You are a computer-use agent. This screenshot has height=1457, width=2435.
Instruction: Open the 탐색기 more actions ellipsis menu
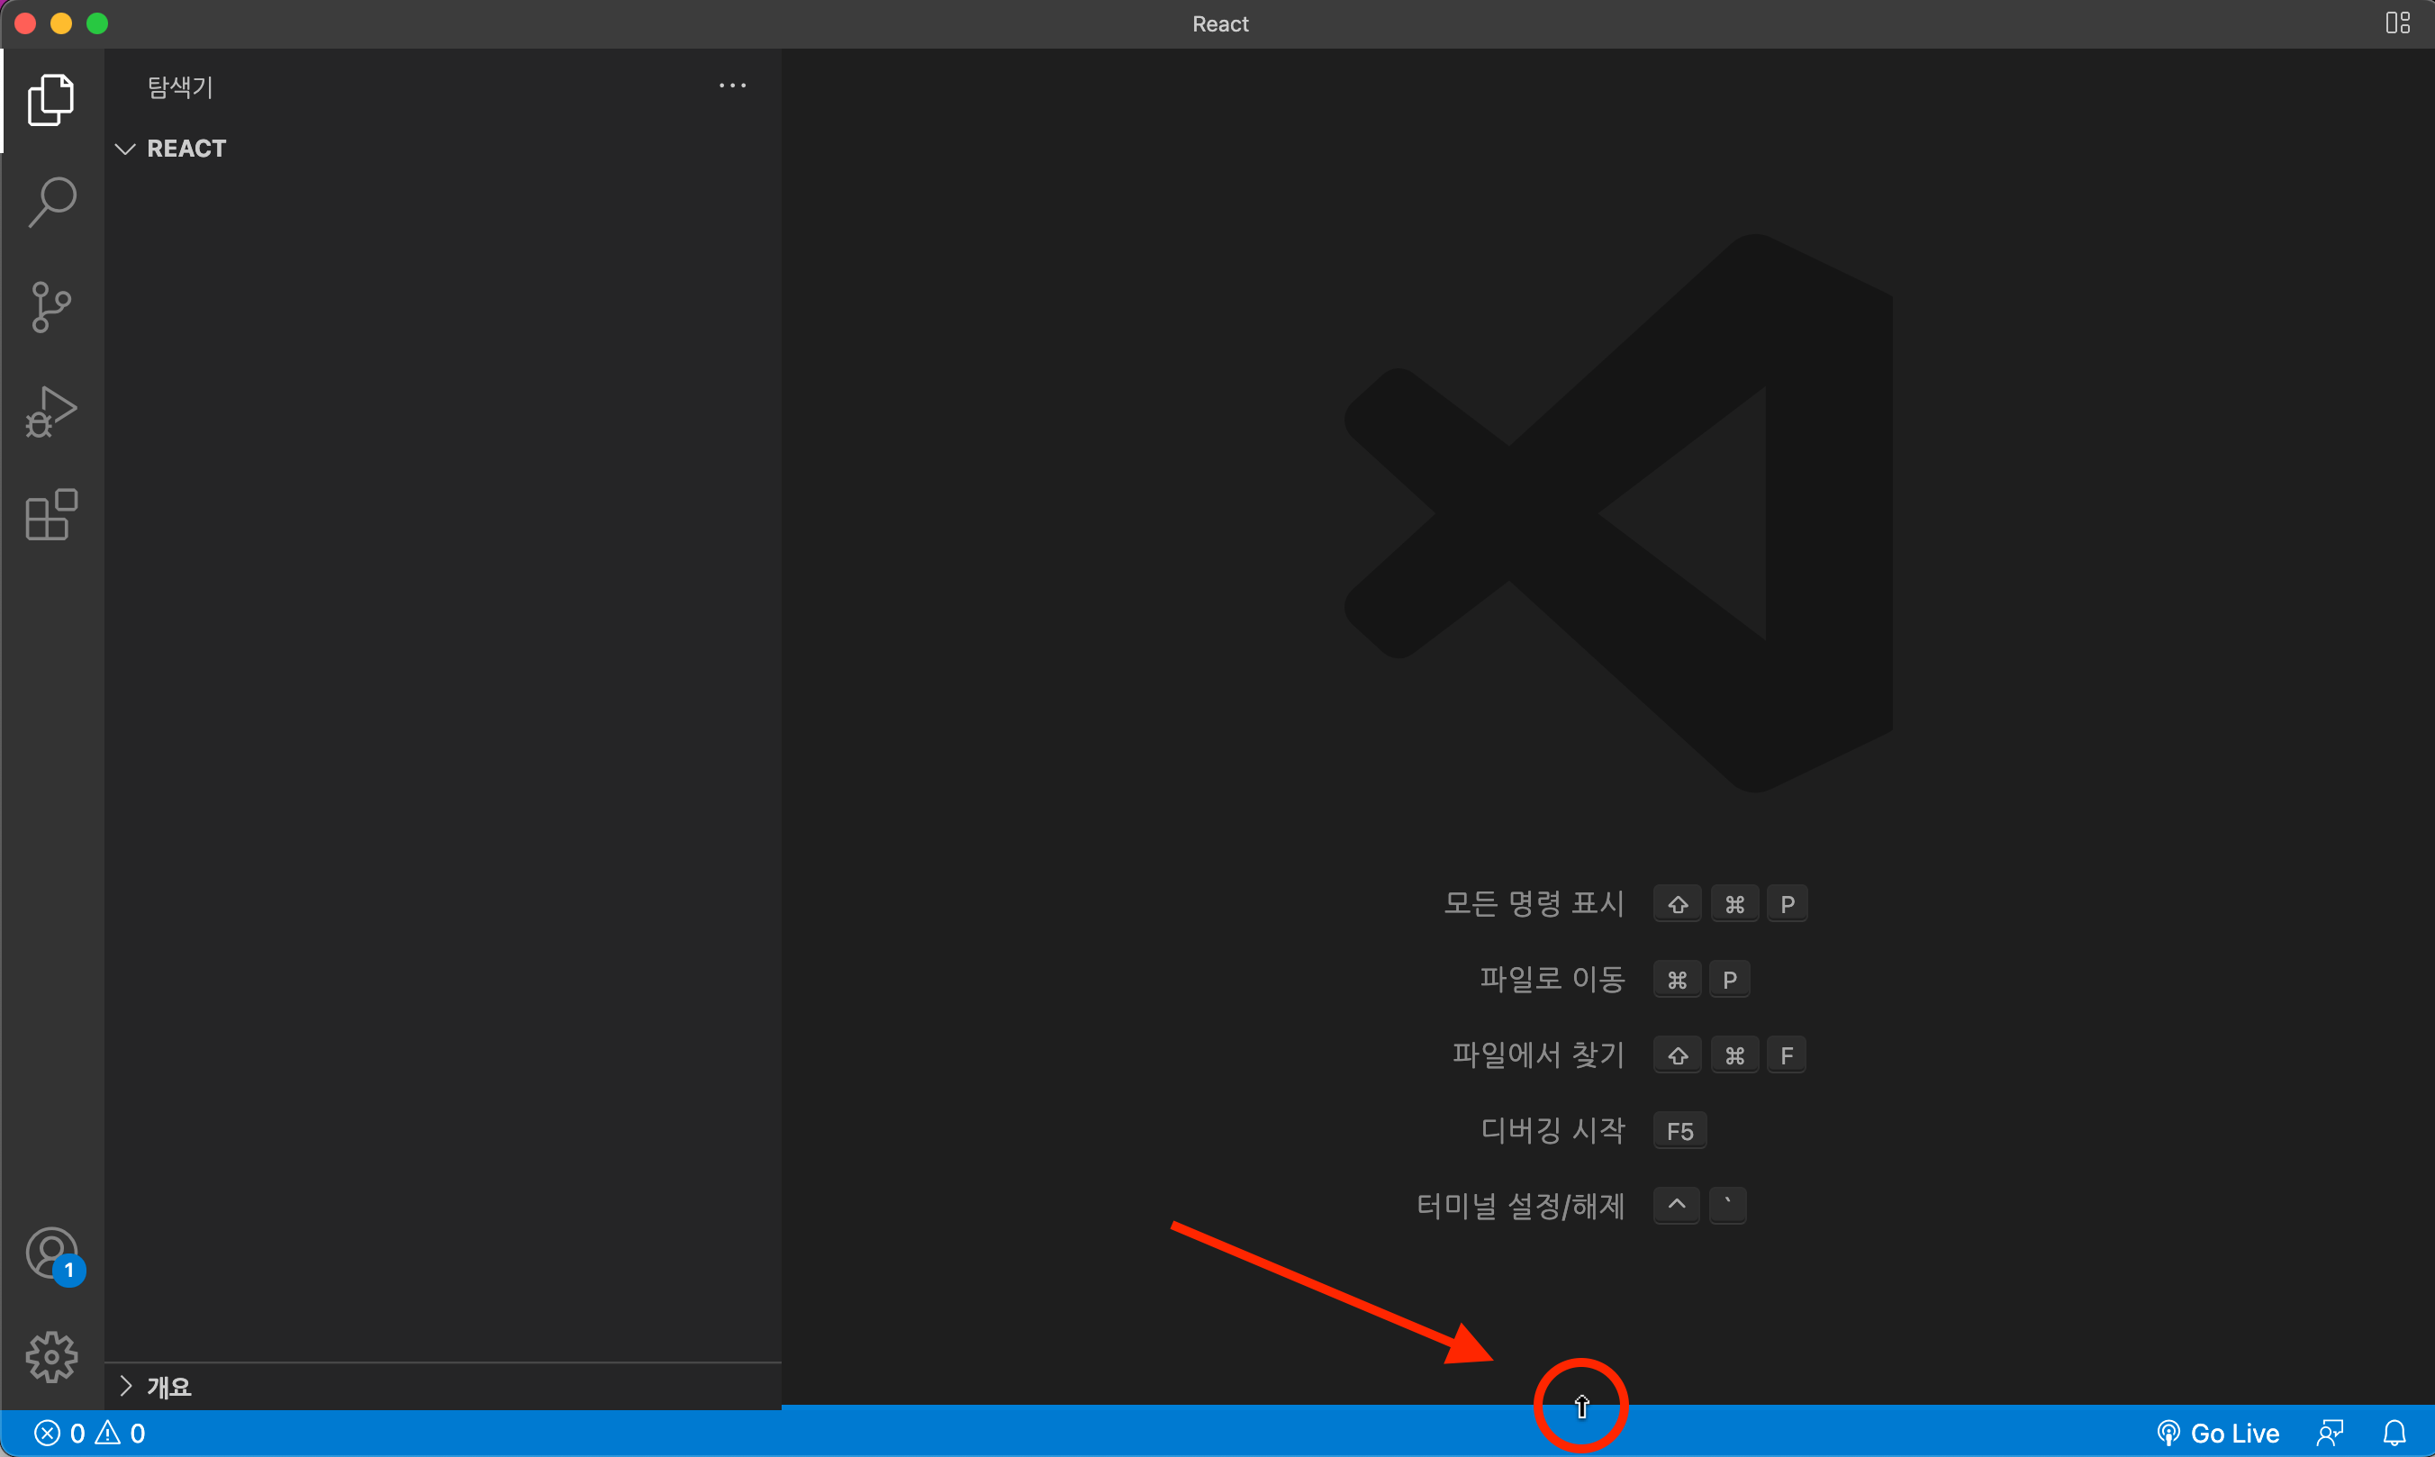[x=732, y=86]
